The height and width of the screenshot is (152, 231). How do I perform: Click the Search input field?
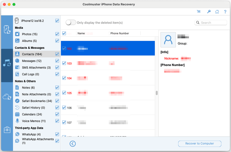[x=211, y=22]
